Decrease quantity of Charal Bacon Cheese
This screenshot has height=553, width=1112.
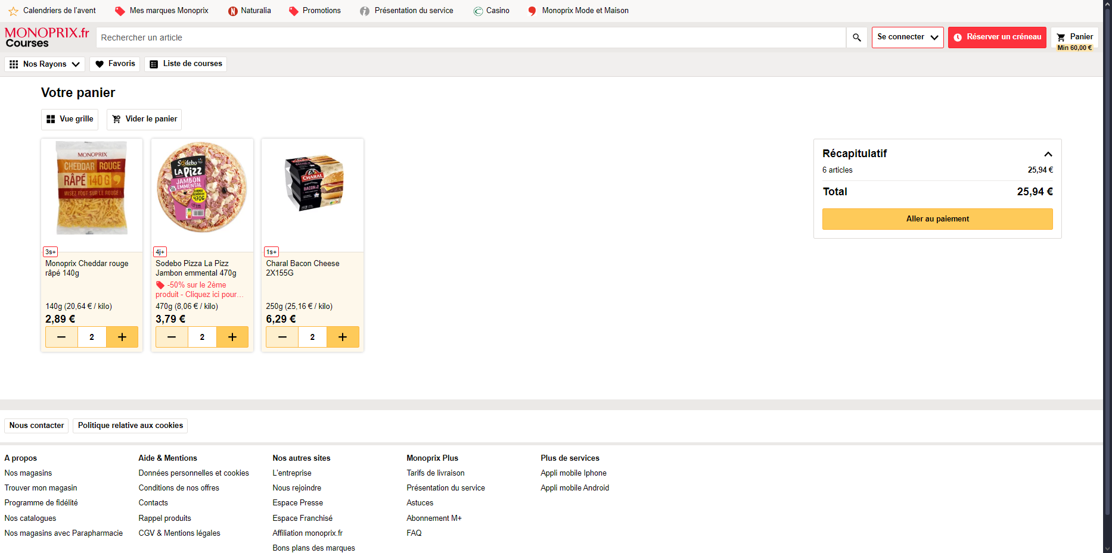[x=282, y=337]
